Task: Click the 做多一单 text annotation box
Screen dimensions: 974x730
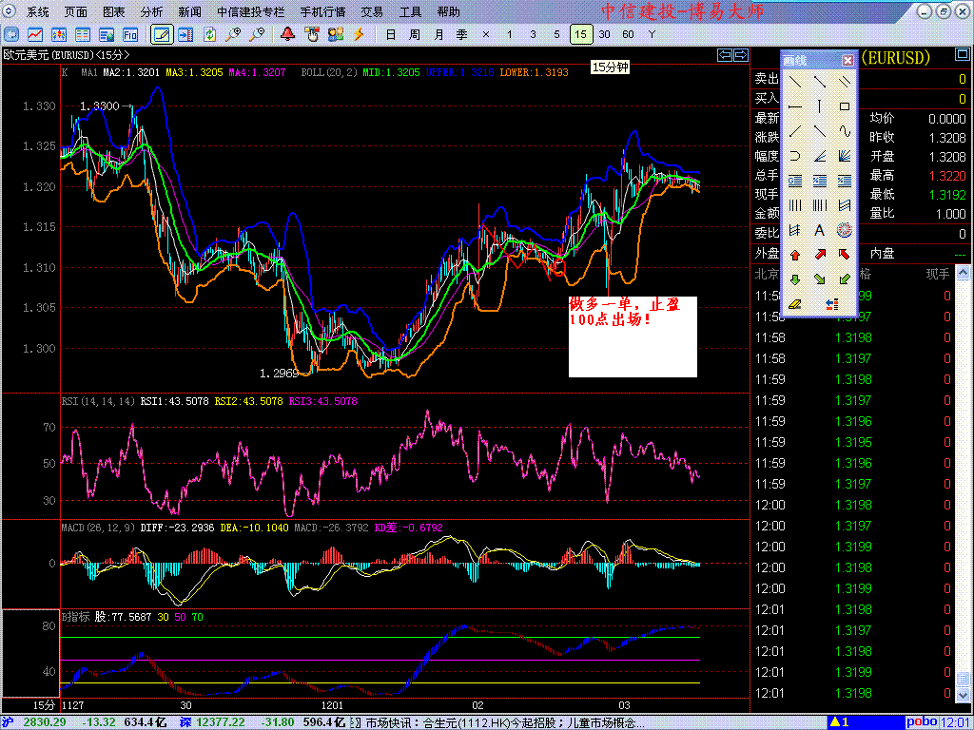Action: [x=633, y=336]
